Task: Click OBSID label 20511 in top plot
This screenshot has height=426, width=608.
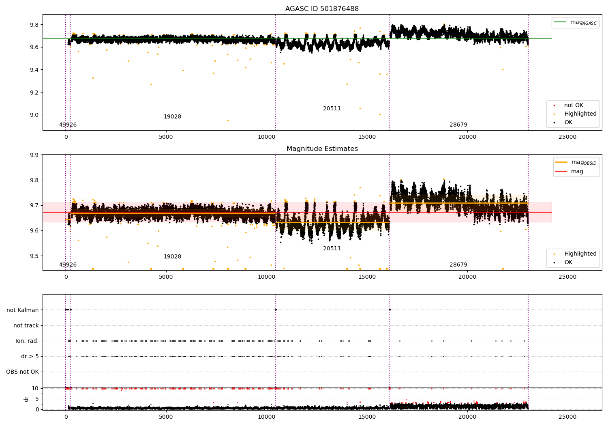Action: [x=332, y=109]
